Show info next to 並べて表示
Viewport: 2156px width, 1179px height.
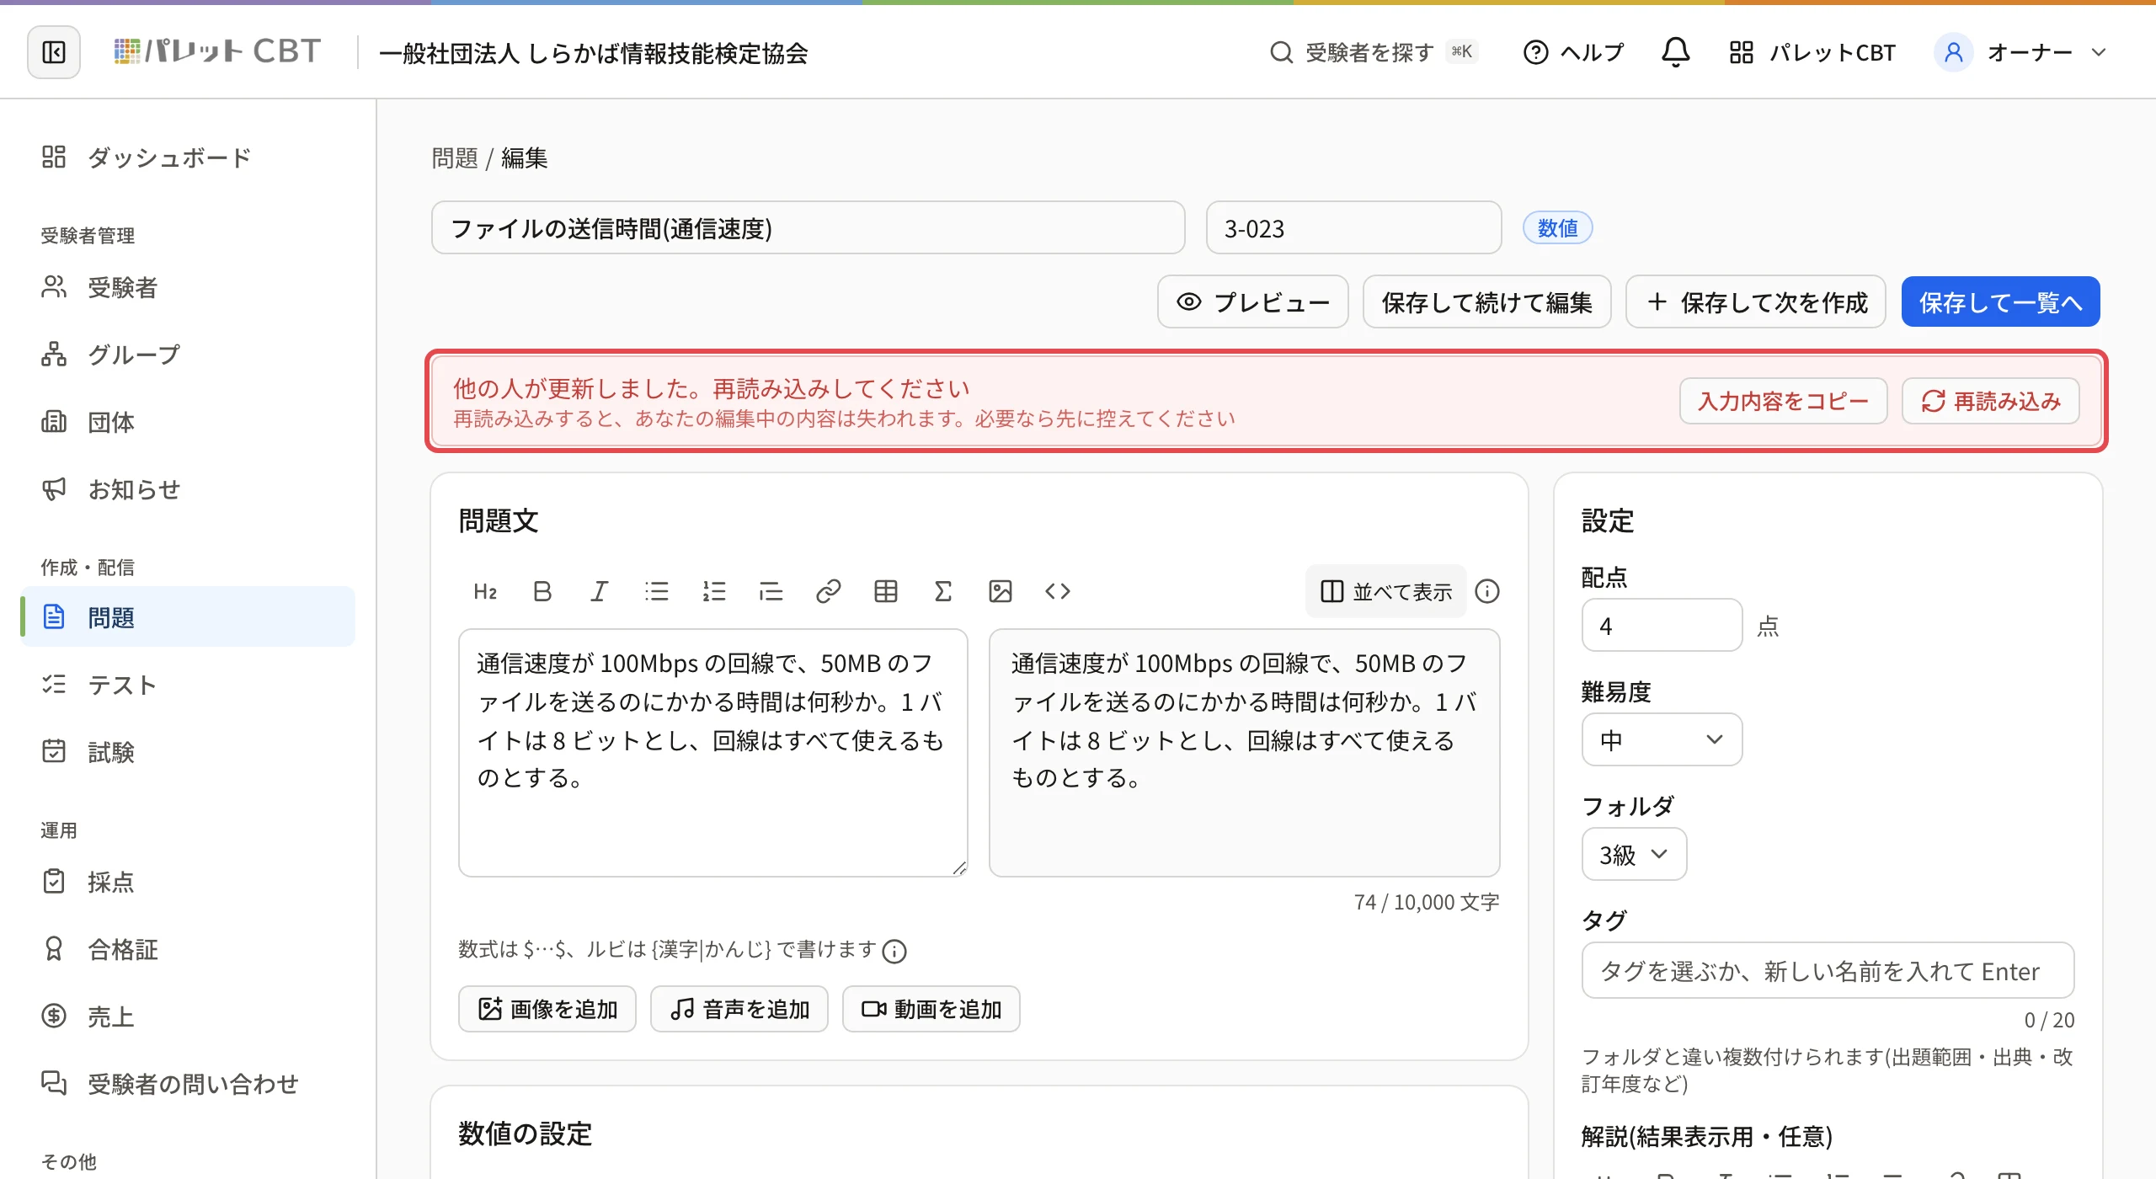pyautogui.click(x=1487, y=591)
